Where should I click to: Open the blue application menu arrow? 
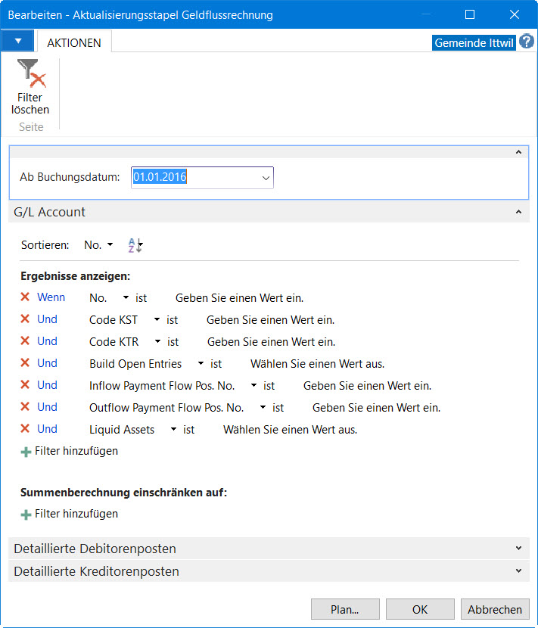[x=17, y=41]
